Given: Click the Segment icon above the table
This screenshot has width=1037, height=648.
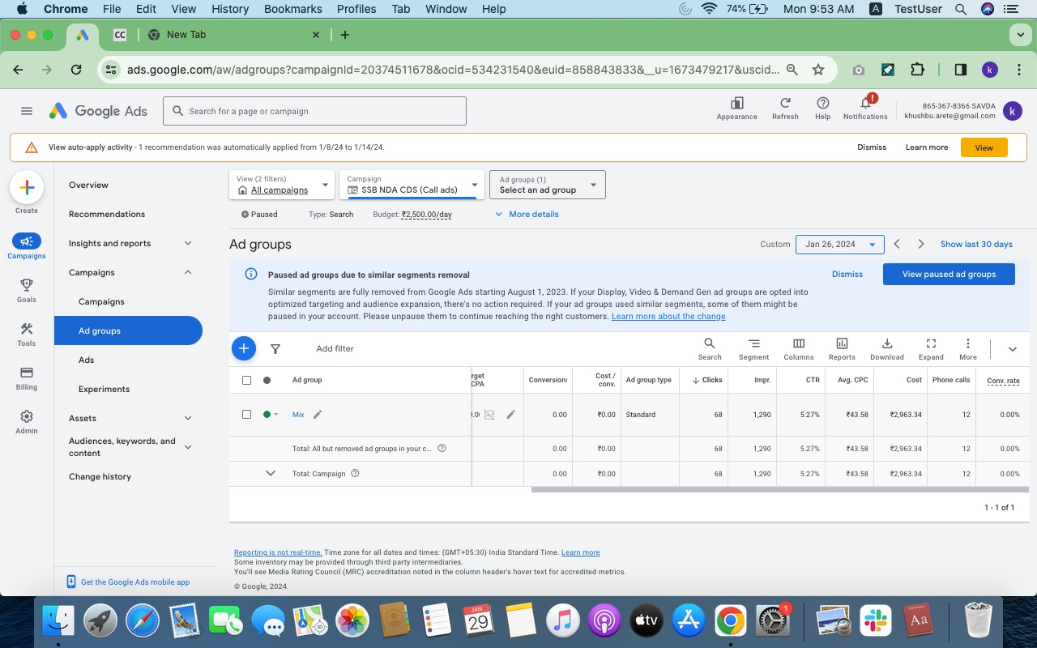Looking at the screenshot, I should 753,344.
